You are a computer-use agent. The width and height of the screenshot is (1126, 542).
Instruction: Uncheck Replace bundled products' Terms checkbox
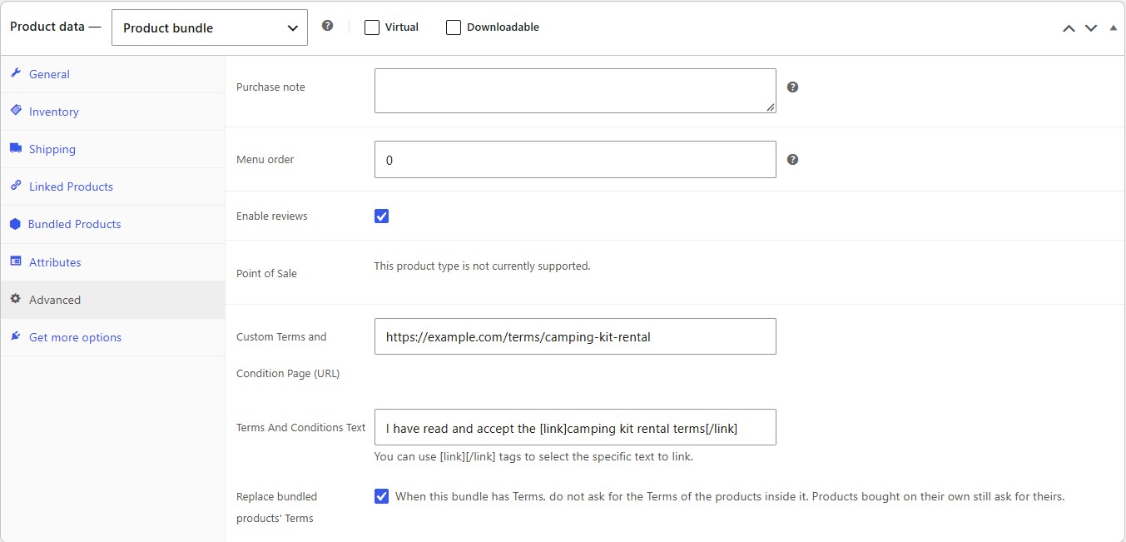(x=381, y=496)
